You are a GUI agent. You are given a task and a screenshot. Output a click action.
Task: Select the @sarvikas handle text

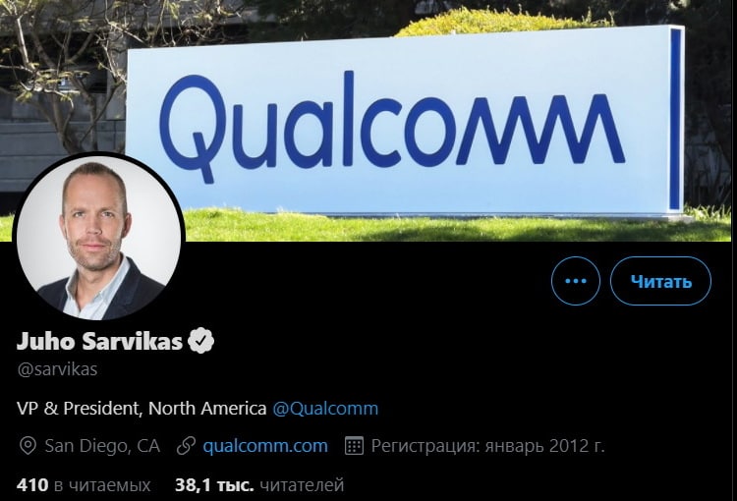57,369
